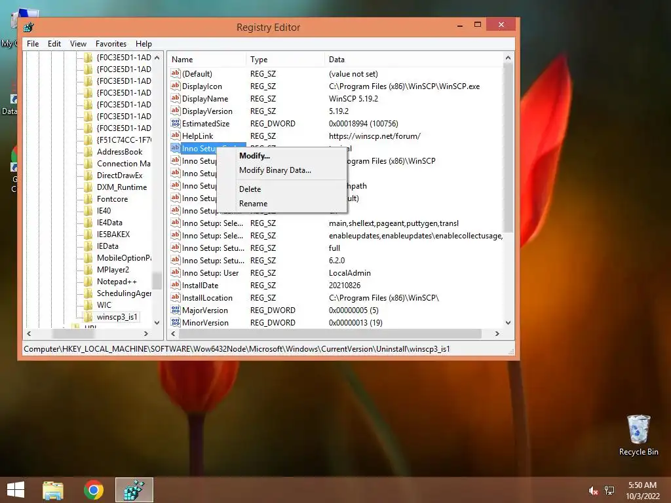Open the View menu

click(x=79, y=44)
